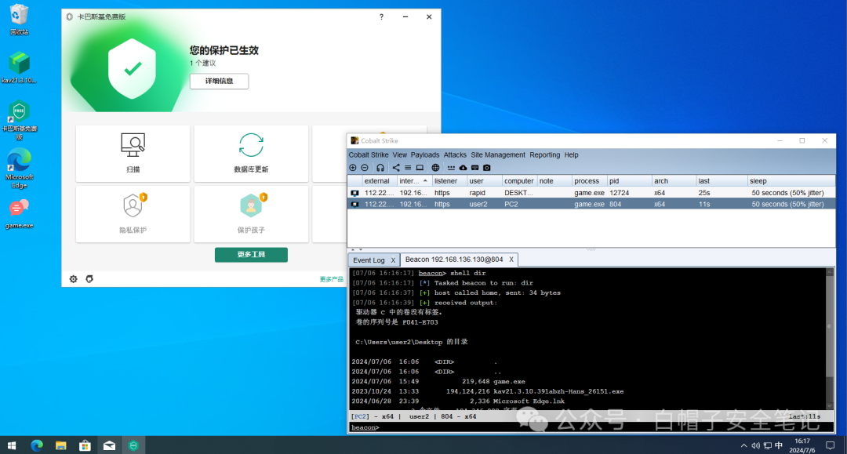The width and height of the screenshot is (847, 454).
Task: Select the Recycle Bin desktop icon
Action: pyautogui.click(x=19, y=20)
